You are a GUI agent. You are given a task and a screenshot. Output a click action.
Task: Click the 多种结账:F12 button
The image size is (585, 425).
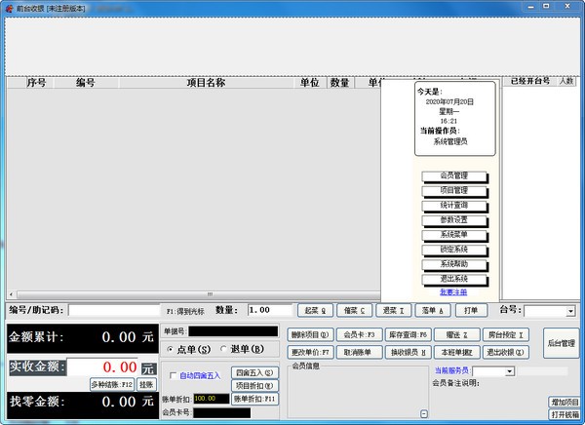click(x=112, y=384)
